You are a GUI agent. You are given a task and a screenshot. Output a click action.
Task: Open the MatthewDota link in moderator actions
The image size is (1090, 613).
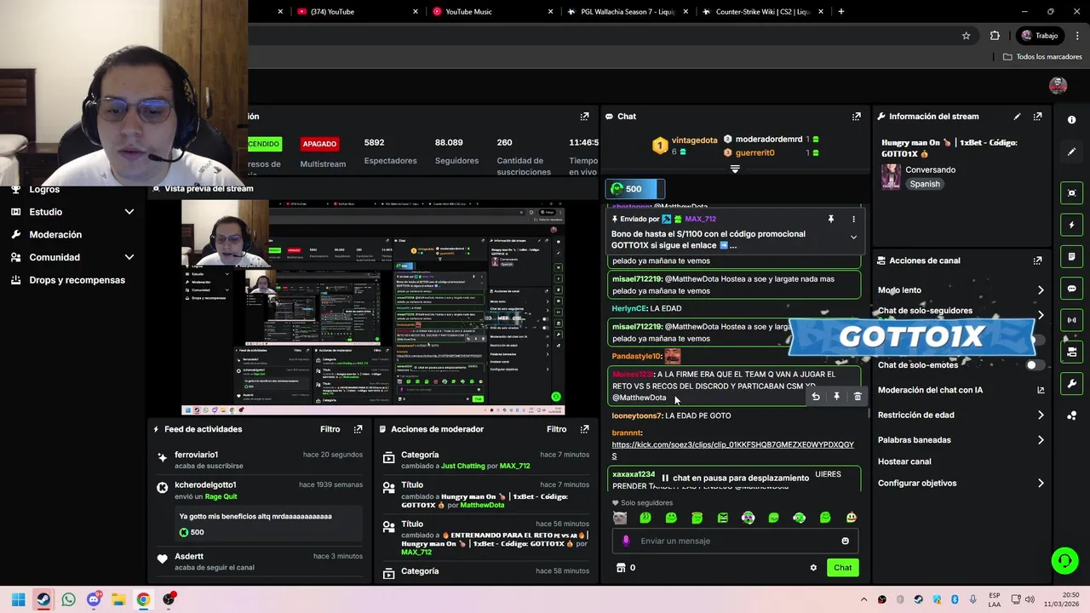[482, 505]
